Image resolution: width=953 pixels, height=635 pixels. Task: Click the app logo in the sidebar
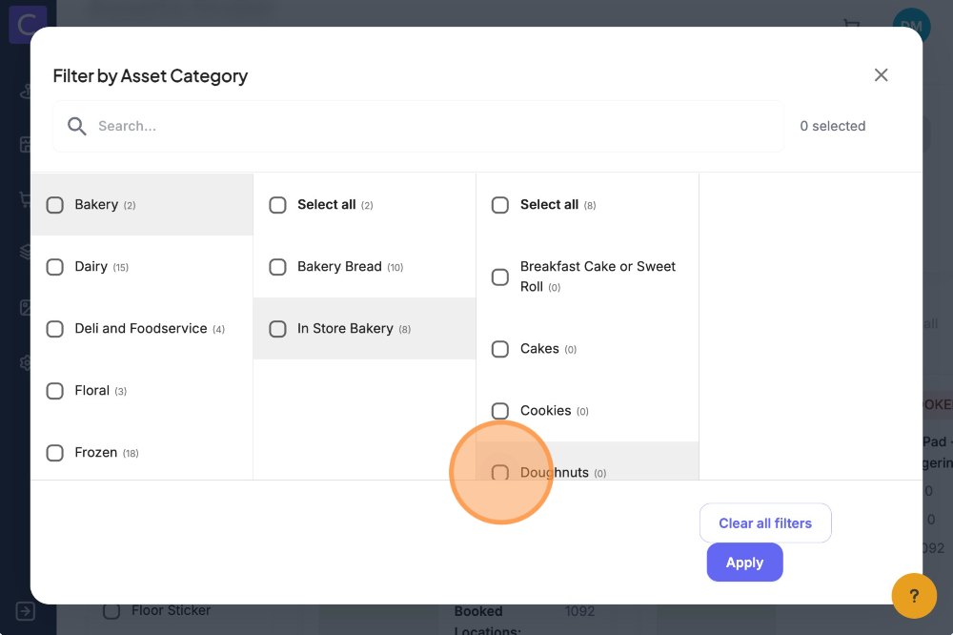(x=28, y=23)
